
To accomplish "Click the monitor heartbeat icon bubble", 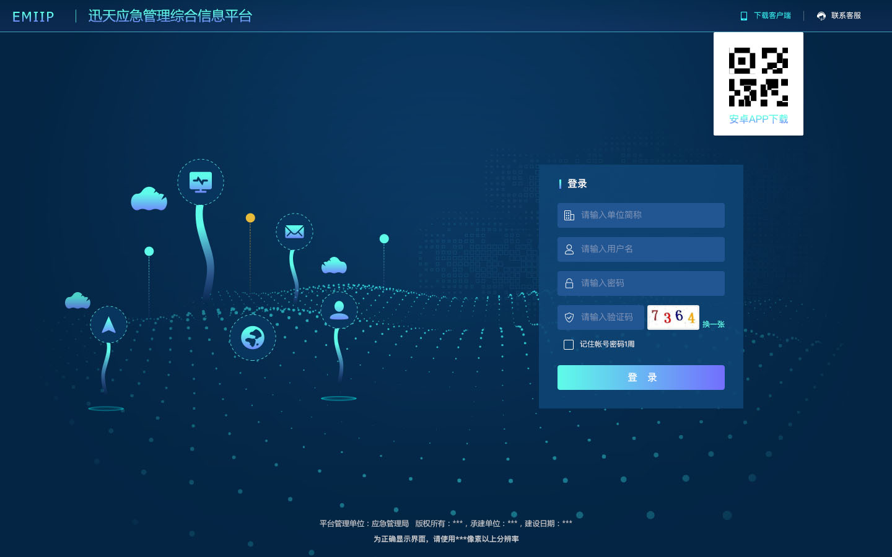I will coord(201,182).
